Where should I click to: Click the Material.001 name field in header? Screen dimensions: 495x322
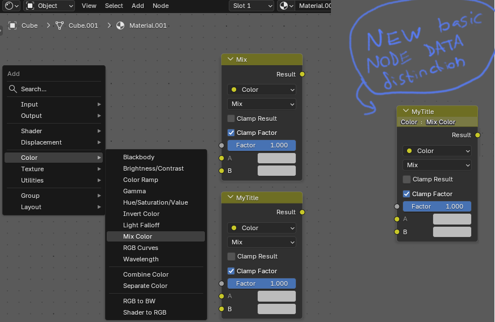click(313, 6)
